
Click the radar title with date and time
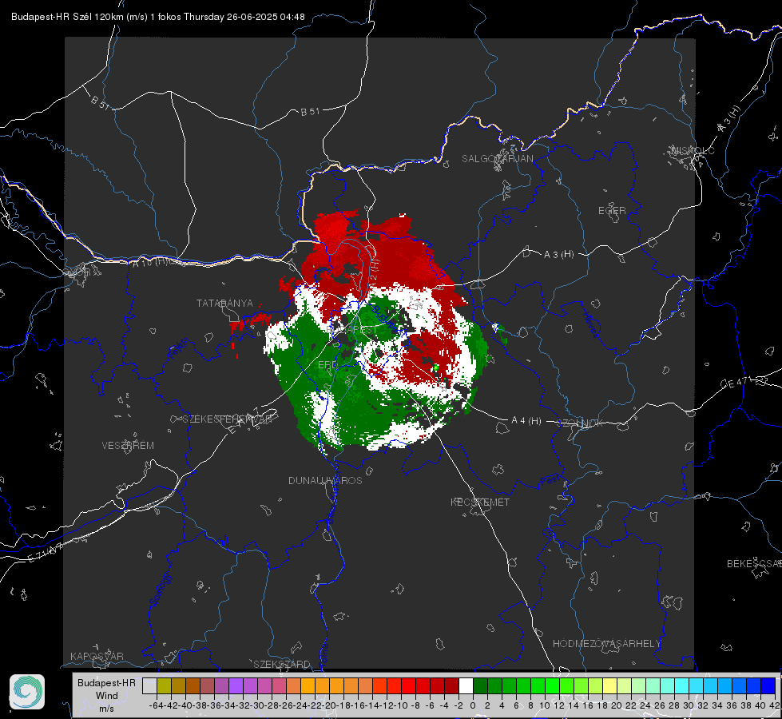pyautogui.click(x=157, y=17)
